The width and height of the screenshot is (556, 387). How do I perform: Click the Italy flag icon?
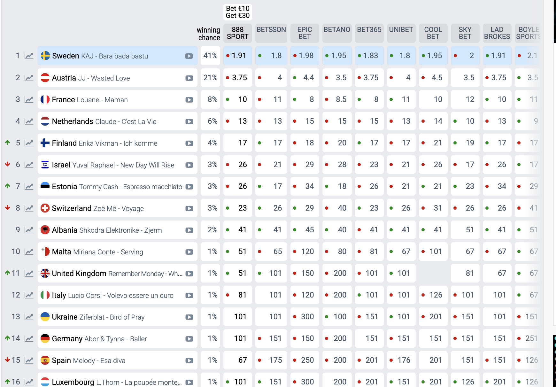[x=45, y=295]
